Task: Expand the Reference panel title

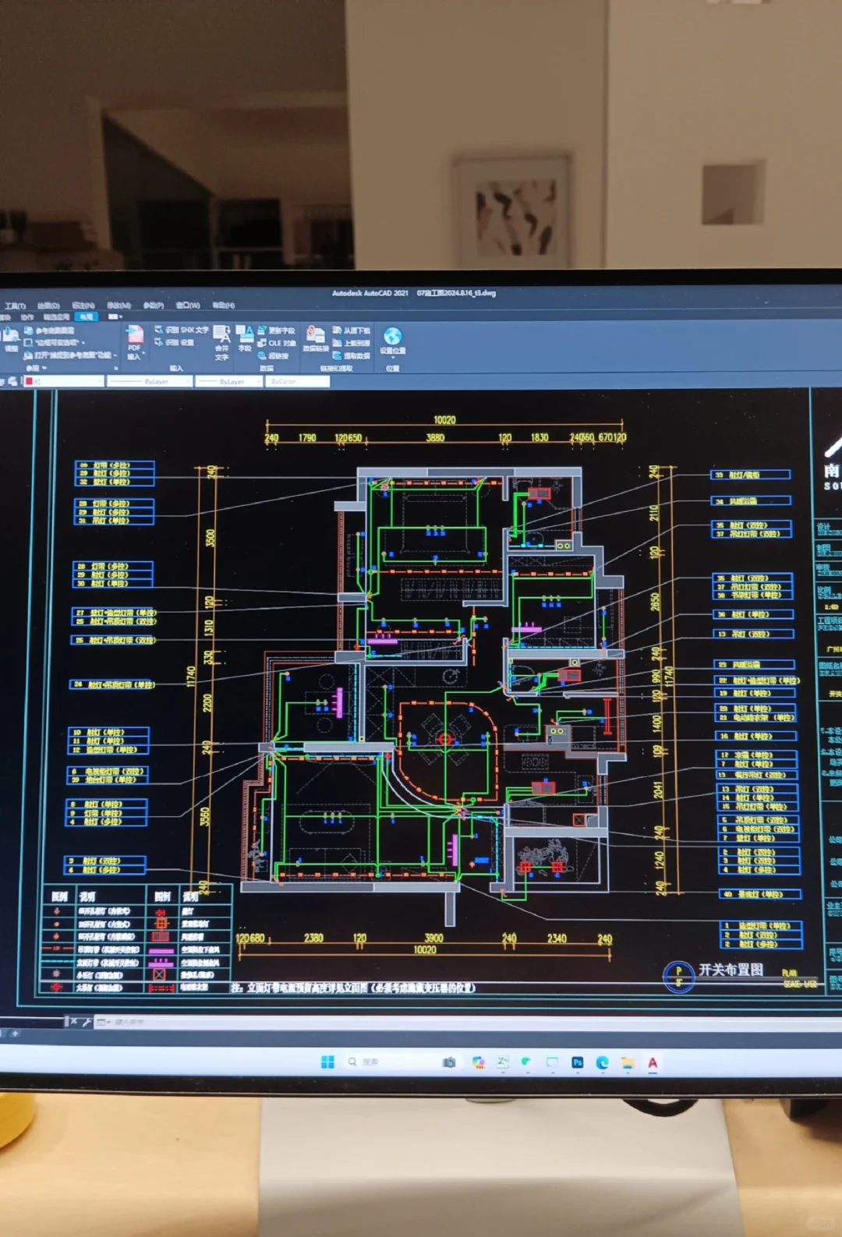Action: [x=37, y=368]
